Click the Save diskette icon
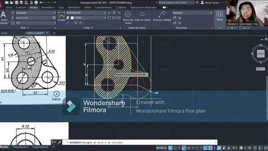 click(x=16, y=3)
